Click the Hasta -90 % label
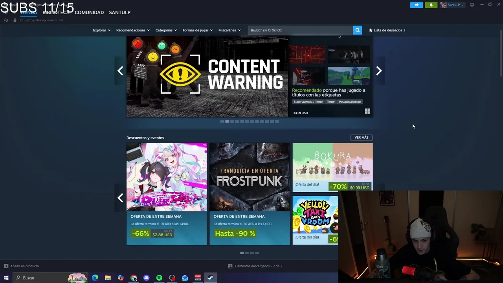503x283 pixels. [235, 233]
